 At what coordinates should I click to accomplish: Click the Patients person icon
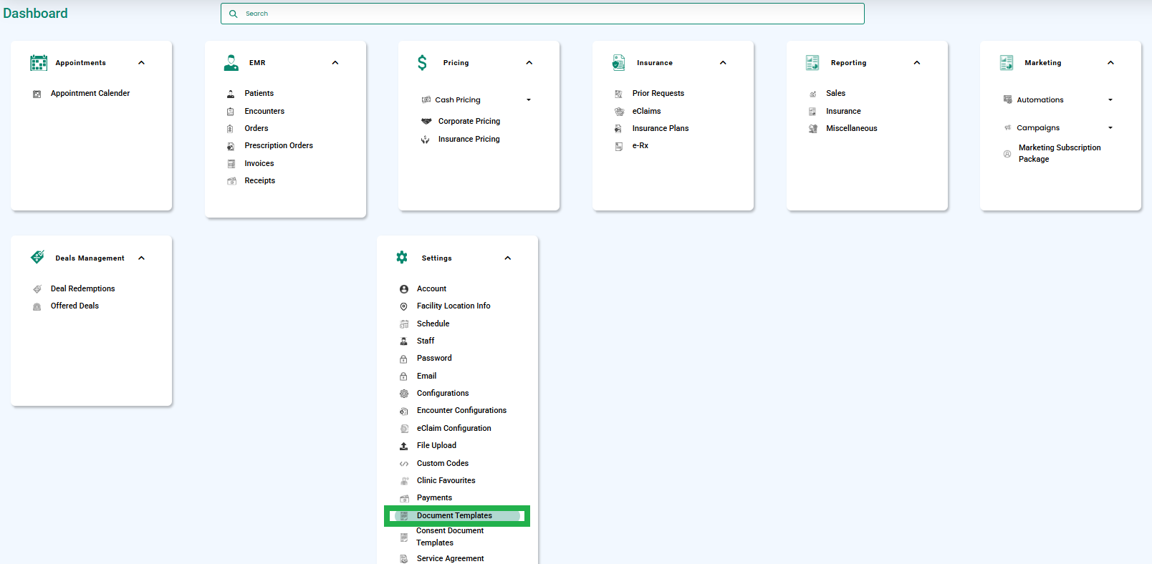pyautogui.click(x=231, y=94)
